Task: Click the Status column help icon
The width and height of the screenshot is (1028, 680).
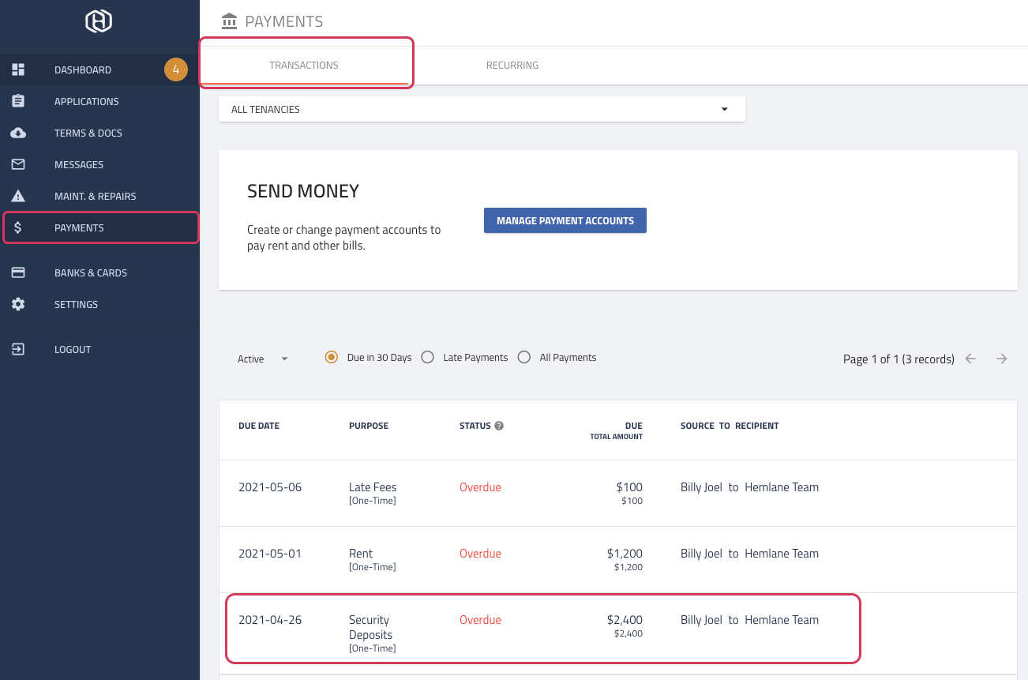Action: [499, 426]
